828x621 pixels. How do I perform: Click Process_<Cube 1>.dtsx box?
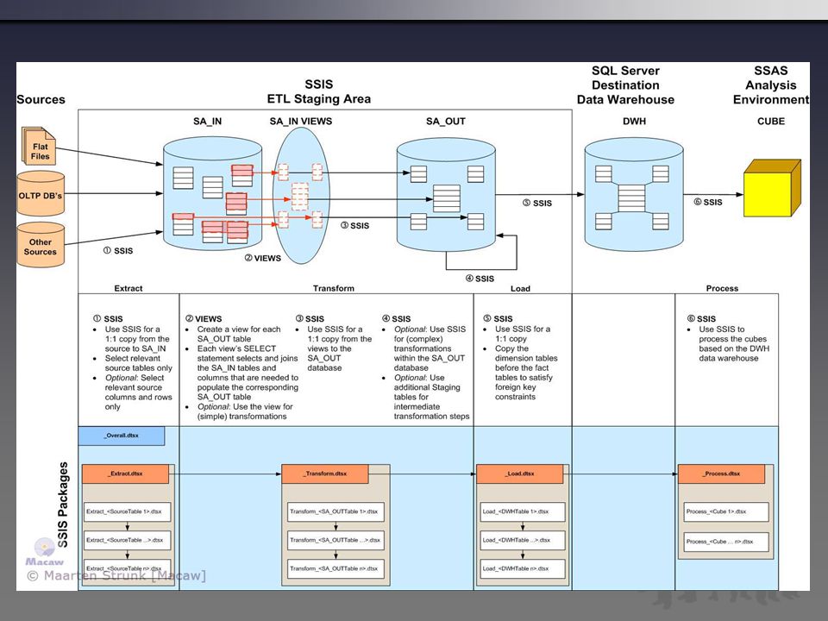tap(726, 511)
